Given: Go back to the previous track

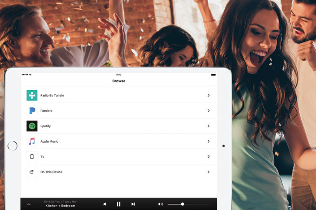Looking at the screenshot, I should [x=104, y=204].
